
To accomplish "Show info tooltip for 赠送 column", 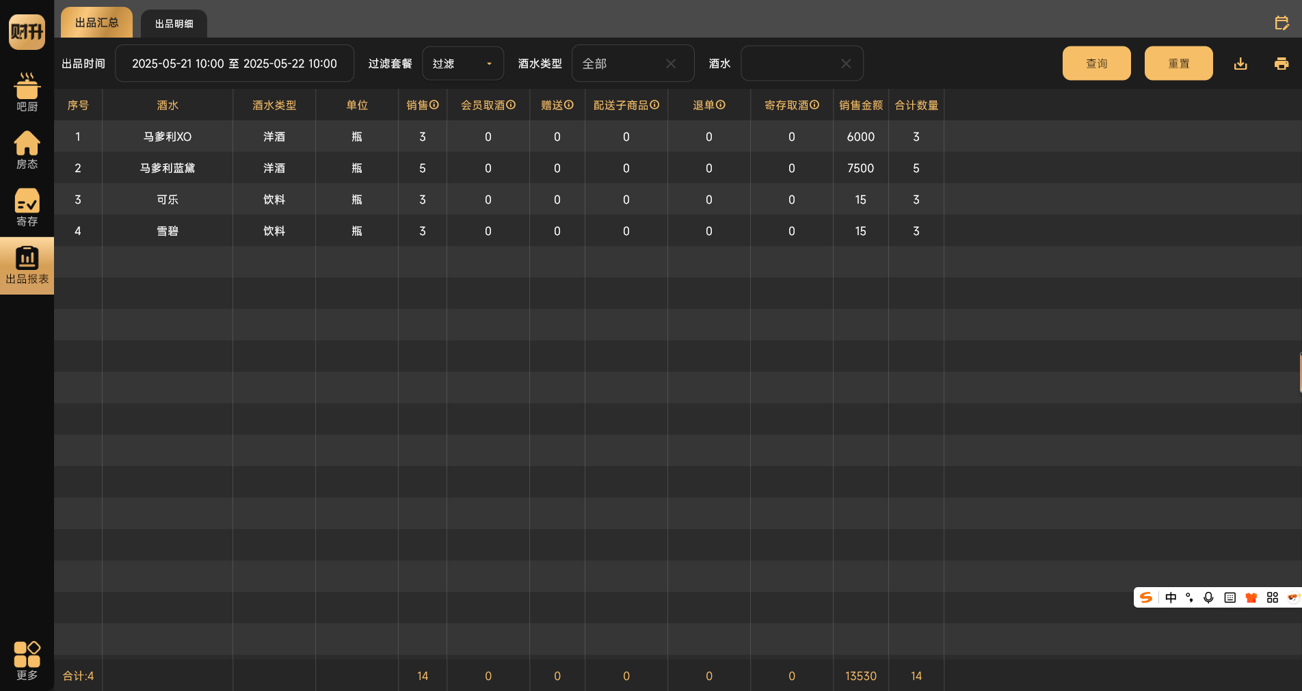I will [x=569, y=105].
